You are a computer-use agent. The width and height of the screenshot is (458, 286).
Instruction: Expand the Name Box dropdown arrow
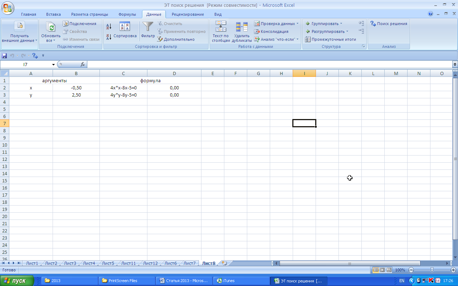53,65
